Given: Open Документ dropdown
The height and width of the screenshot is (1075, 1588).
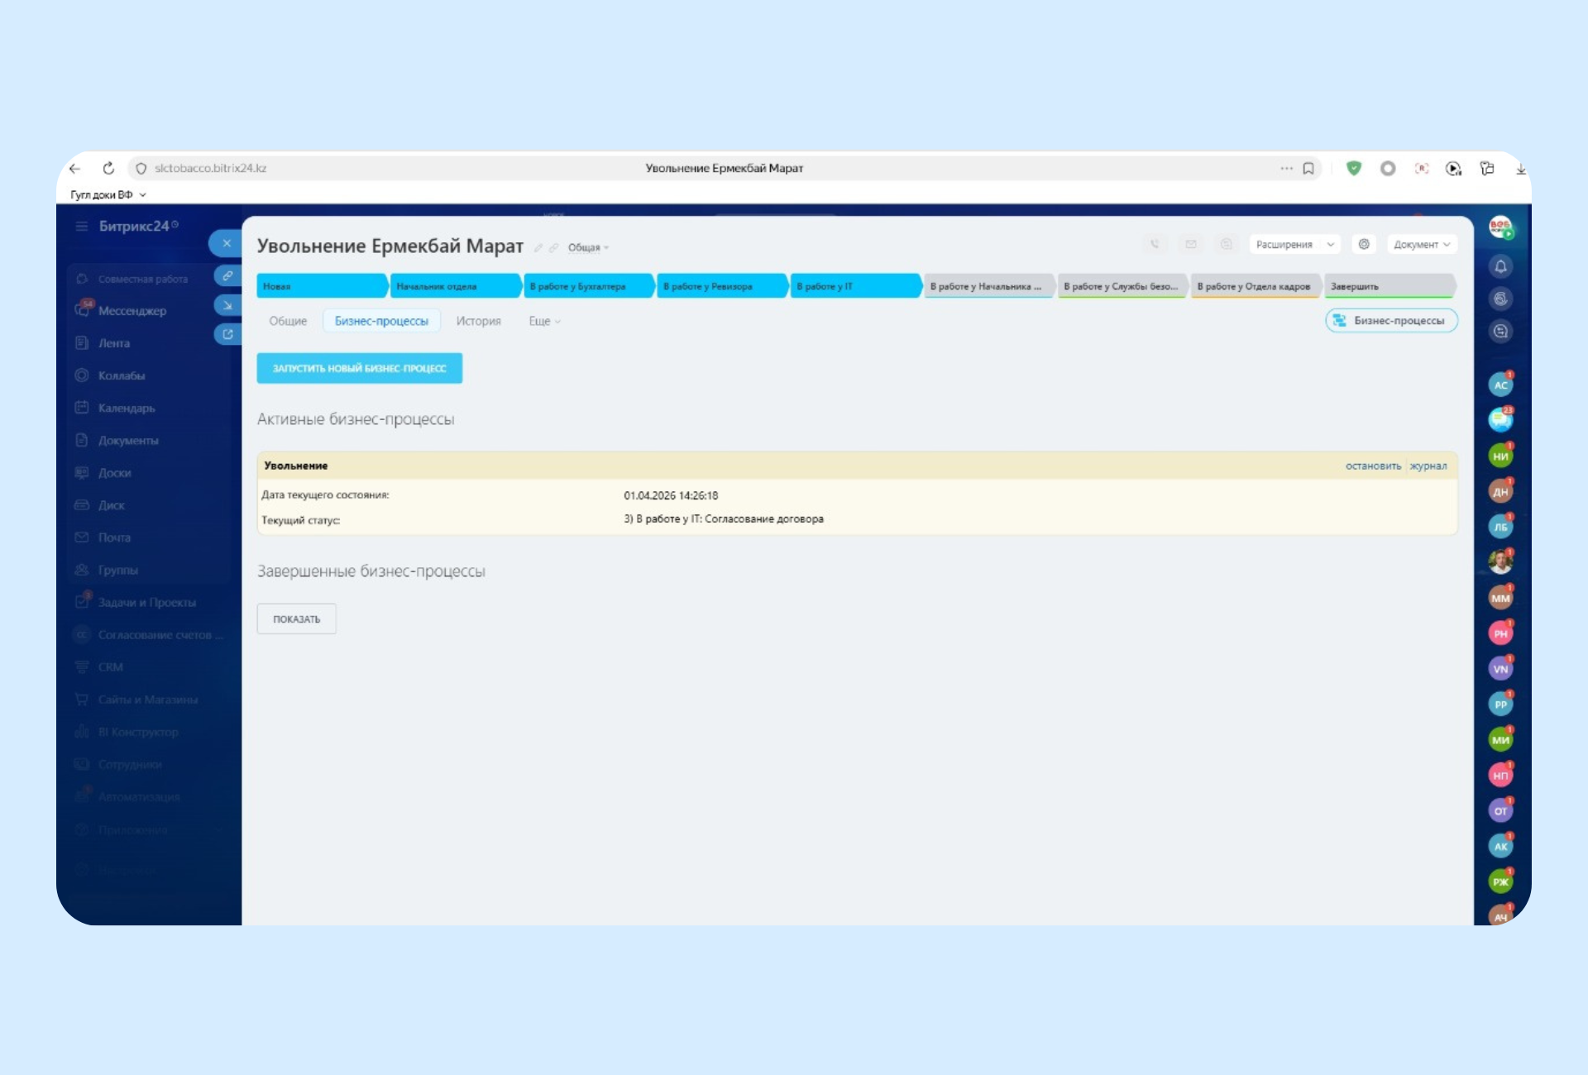Looking at the screenshot, I should (x=1421, y=244).
